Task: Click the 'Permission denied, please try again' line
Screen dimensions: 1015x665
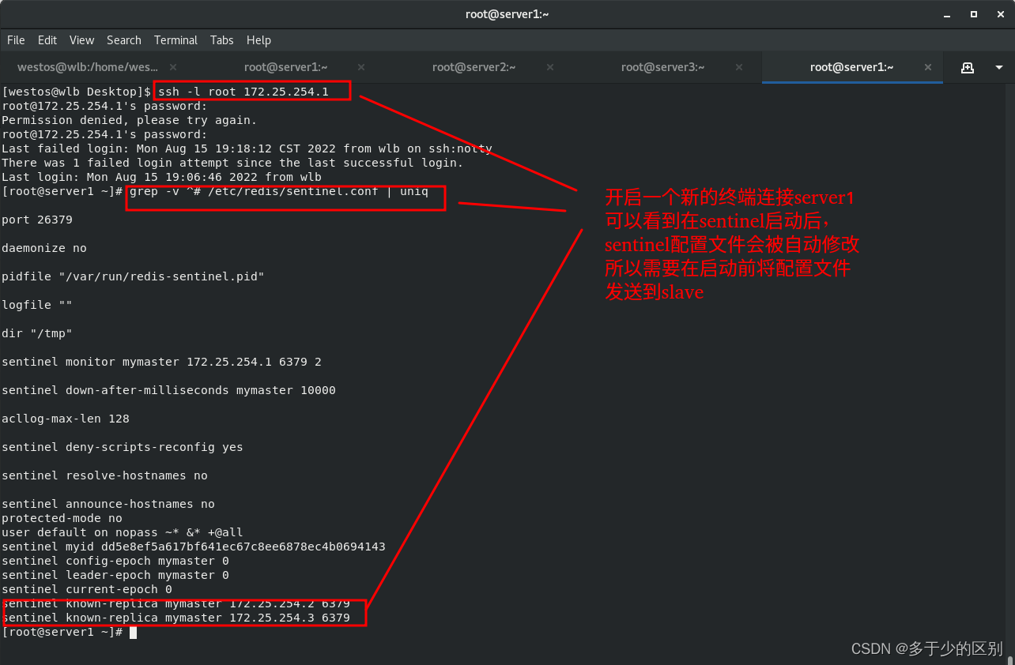Action: [x=130, y=120]
